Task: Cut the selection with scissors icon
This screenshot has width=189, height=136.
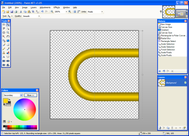Action: [x=21, y=12]
